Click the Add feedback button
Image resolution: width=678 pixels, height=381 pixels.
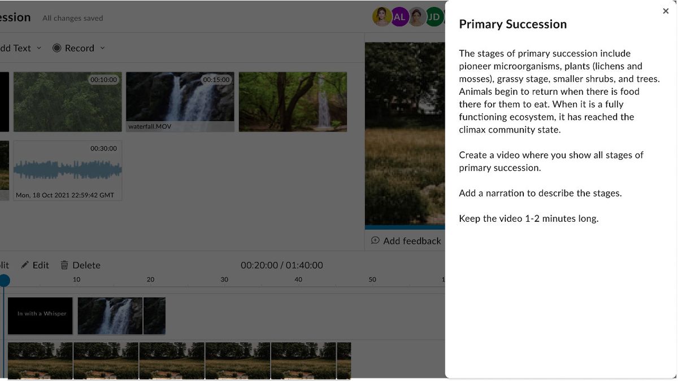point(406,240)
